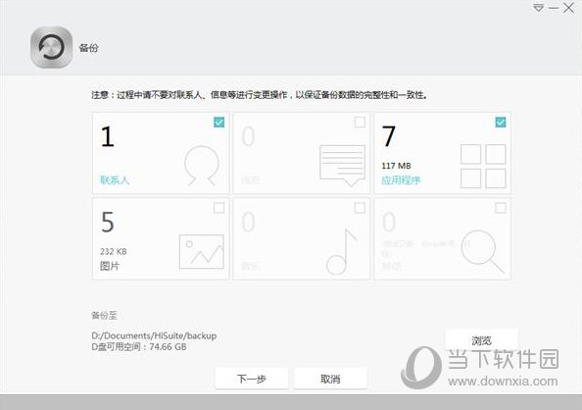The image size is (582, 410).
Task: Click the 备份 title text
Action: 89,48
